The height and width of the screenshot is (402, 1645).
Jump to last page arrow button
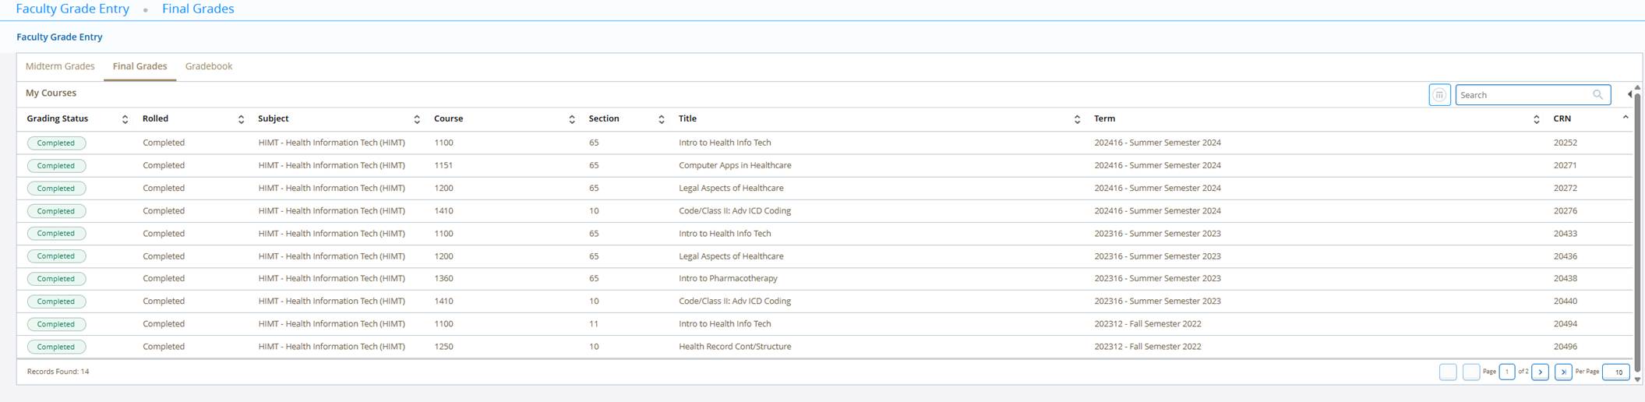point(1563,372)
